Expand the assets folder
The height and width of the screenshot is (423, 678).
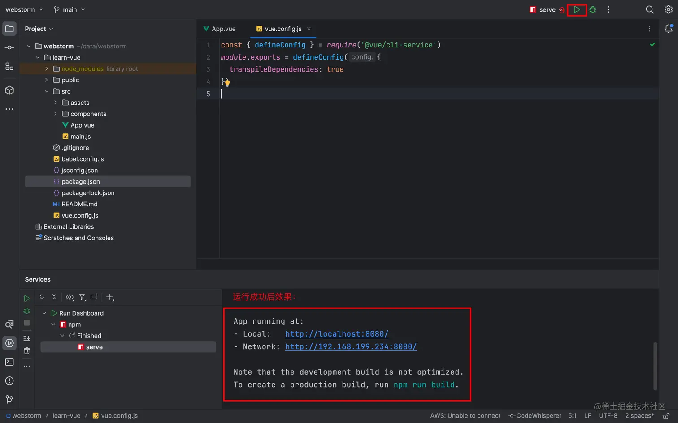[x=56, y=103]
